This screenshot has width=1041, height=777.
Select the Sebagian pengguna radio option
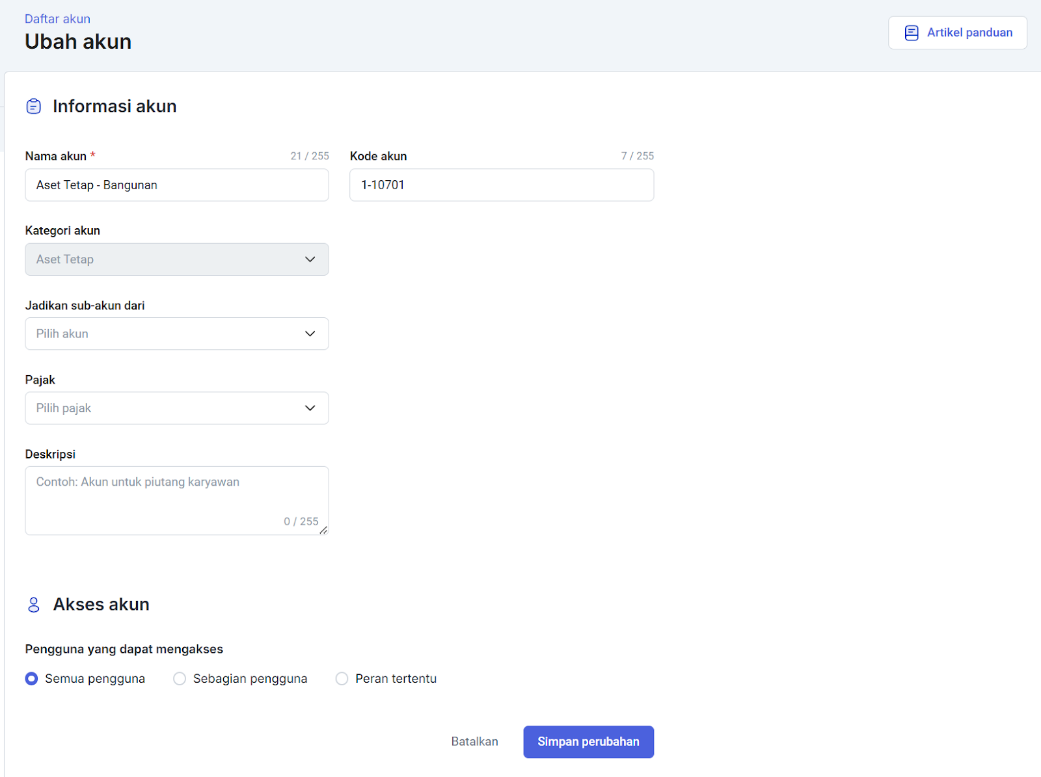point(180,679)
